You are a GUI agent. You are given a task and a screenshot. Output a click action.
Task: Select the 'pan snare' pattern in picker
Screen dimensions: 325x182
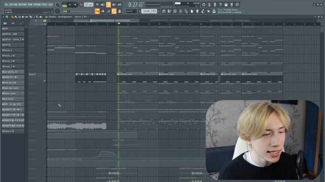point(13,99)
